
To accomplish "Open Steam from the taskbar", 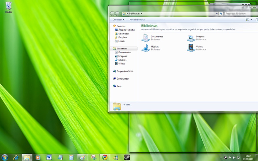I will tap(127, 157).
